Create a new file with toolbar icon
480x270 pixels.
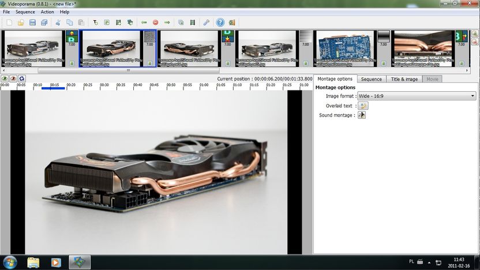[9, 22]
